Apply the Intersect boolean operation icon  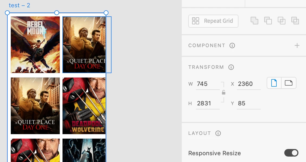(281, 21)
